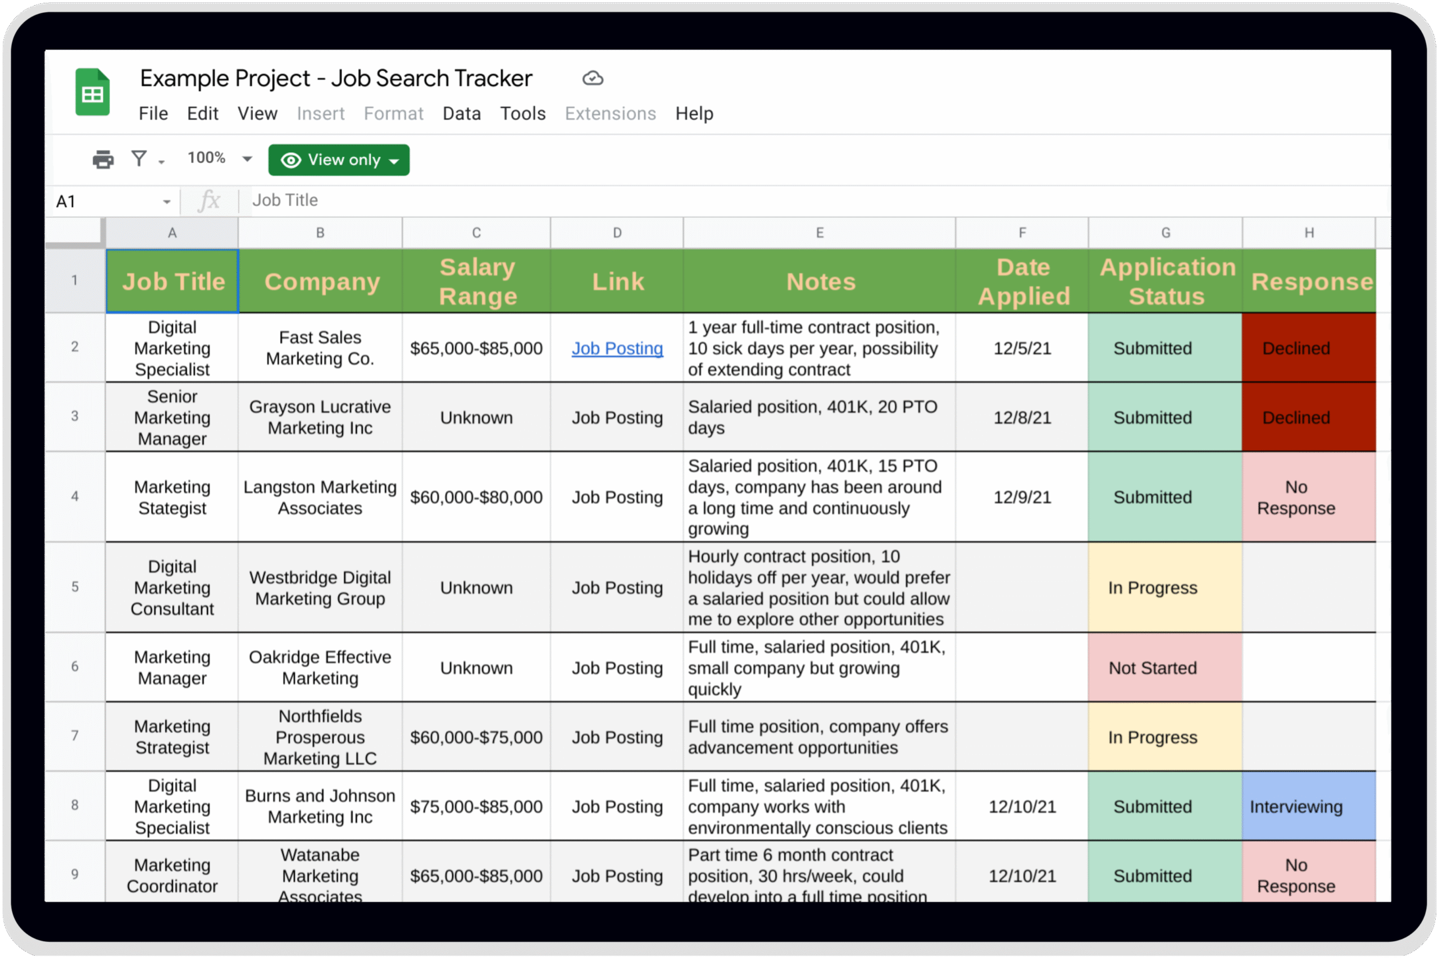The image size is (1438, 958).
Task: Select column E header
Action: tap(819, 233)
